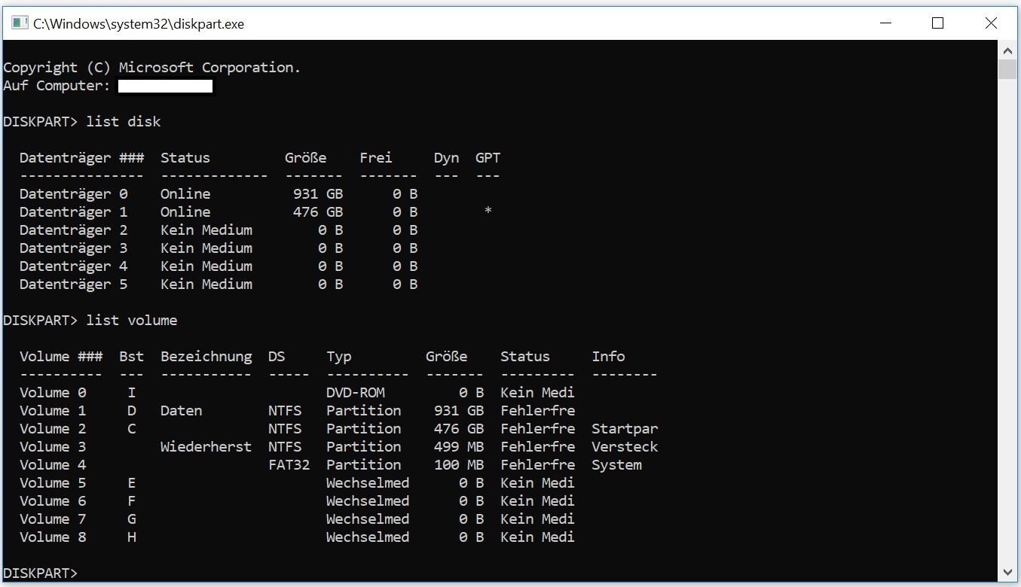
Task: Close the diskpart.exe window
Action: (991, 23)
